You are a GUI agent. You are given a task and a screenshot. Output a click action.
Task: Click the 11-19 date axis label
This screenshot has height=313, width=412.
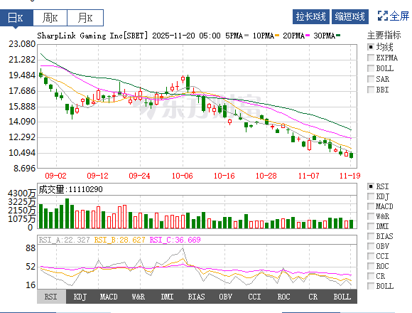click(x=349, y=176)
